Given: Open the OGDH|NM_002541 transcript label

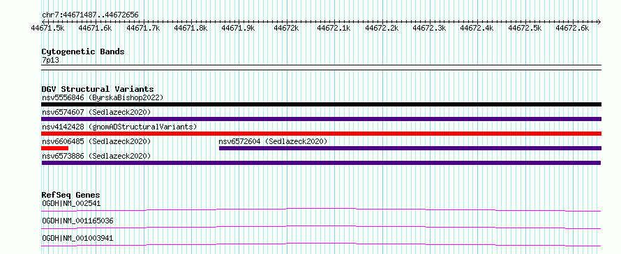Looking at the screenshot, I should pyautogui.click(x=71, y=204).
